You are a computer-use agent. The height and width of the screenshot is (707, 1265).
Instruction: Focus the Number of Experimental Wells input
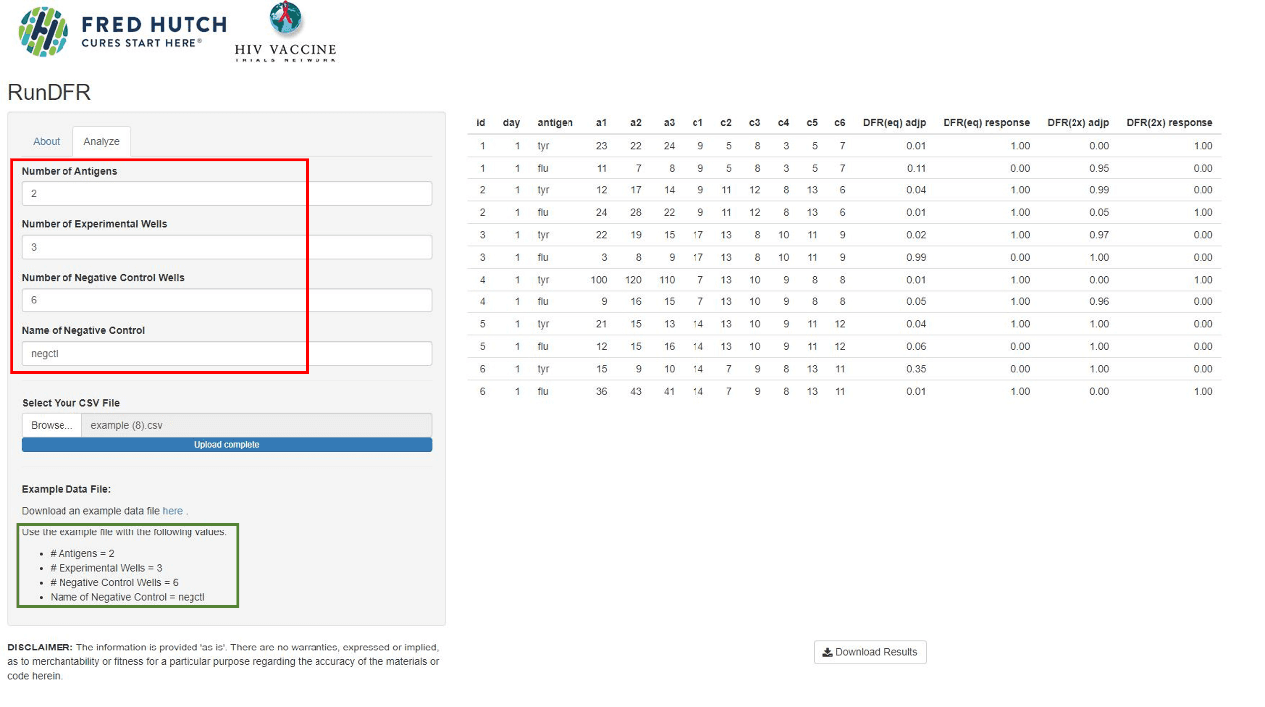click(226, 248)
